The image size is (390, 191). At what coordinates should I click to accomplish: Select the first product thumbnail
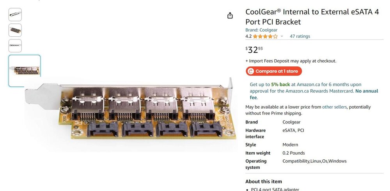(15, 14)
